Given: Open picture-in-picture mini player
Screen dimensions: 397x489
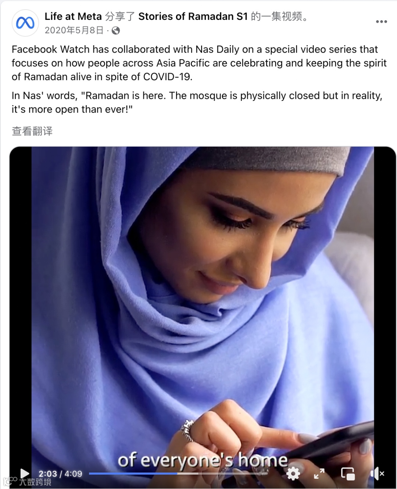Looking at the screenshot, I should (348, 474).
